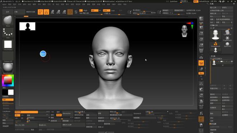The width and height of the screenshot is (237, 133).
Task: Open the Brush menu next to Alpha
Action: pyautogui.click(x=10, y=4)
